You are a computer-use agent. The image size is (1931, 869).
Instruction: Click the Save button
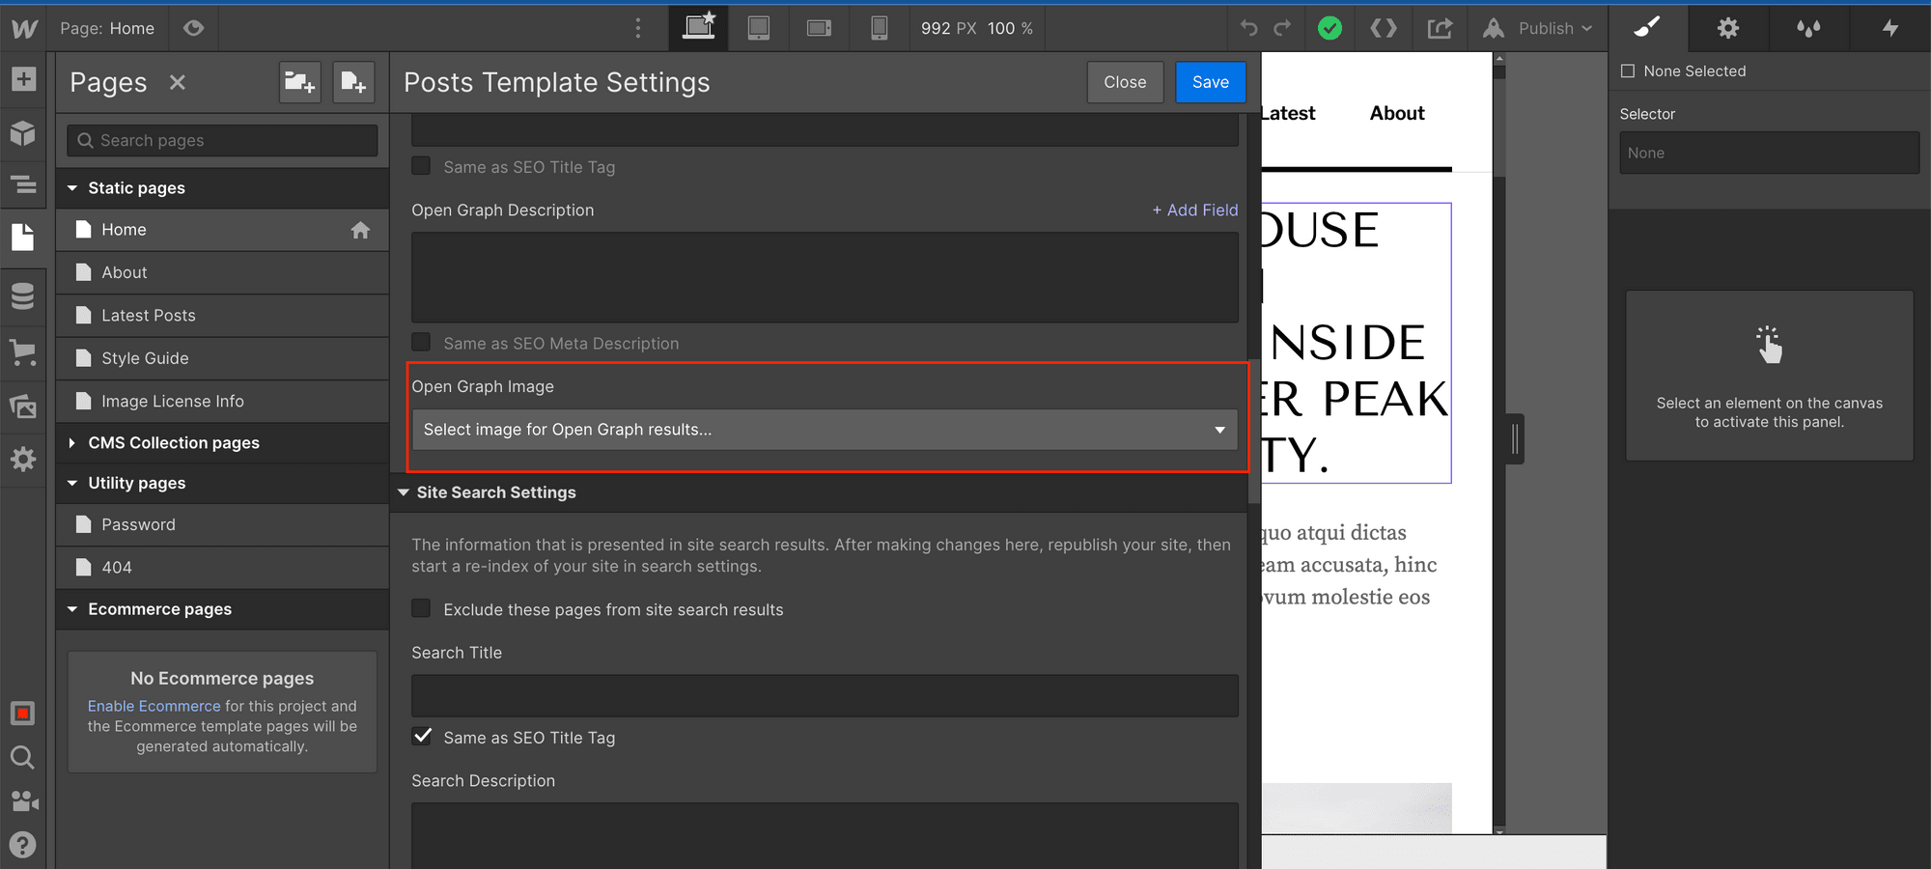pos(1210,82)
